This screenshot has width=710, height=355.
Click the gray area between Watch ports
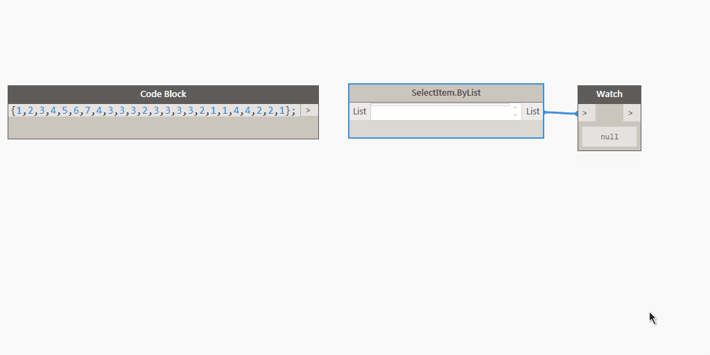tap(609, 113)
